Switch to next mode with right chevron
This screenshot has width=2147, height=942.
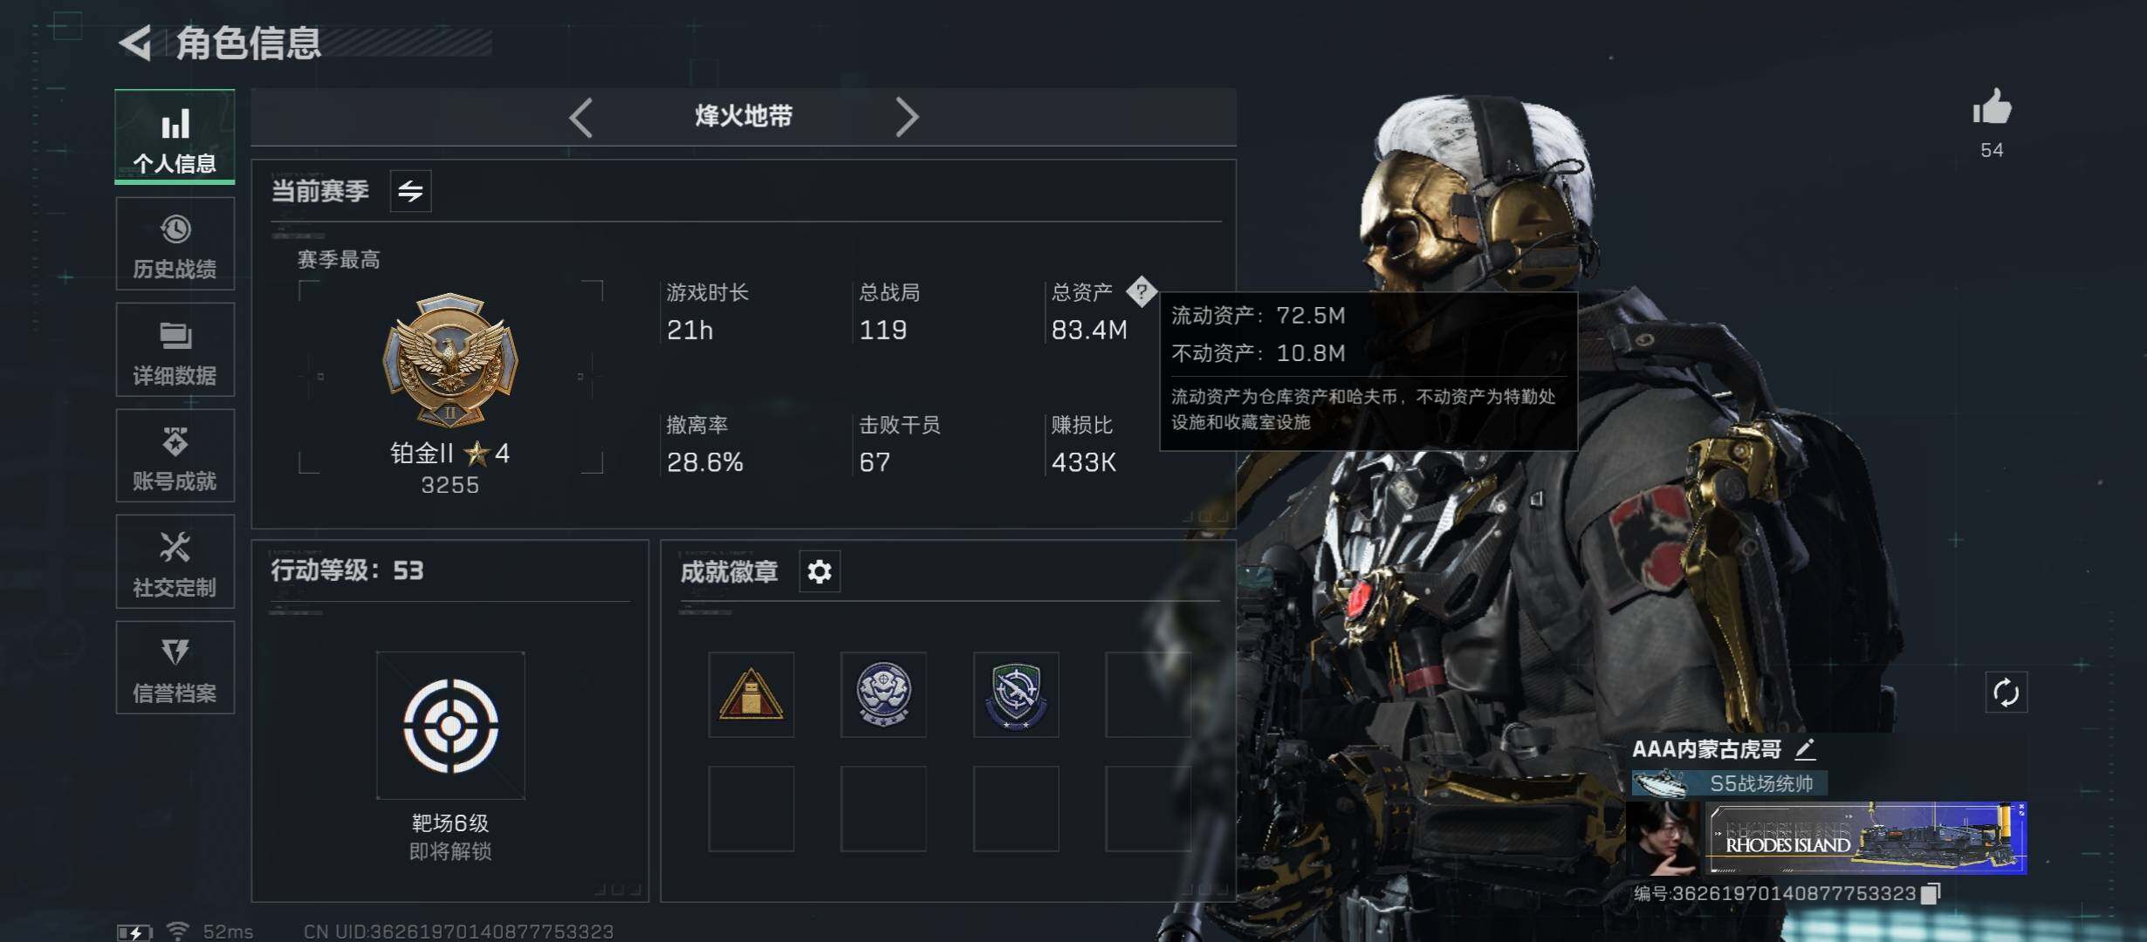tap(907, 117)
